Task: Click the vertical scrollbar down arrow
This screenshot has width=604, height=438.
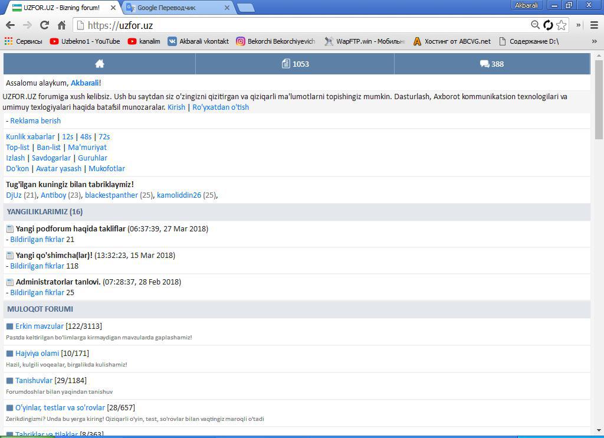Action: (x=599, y=430)
